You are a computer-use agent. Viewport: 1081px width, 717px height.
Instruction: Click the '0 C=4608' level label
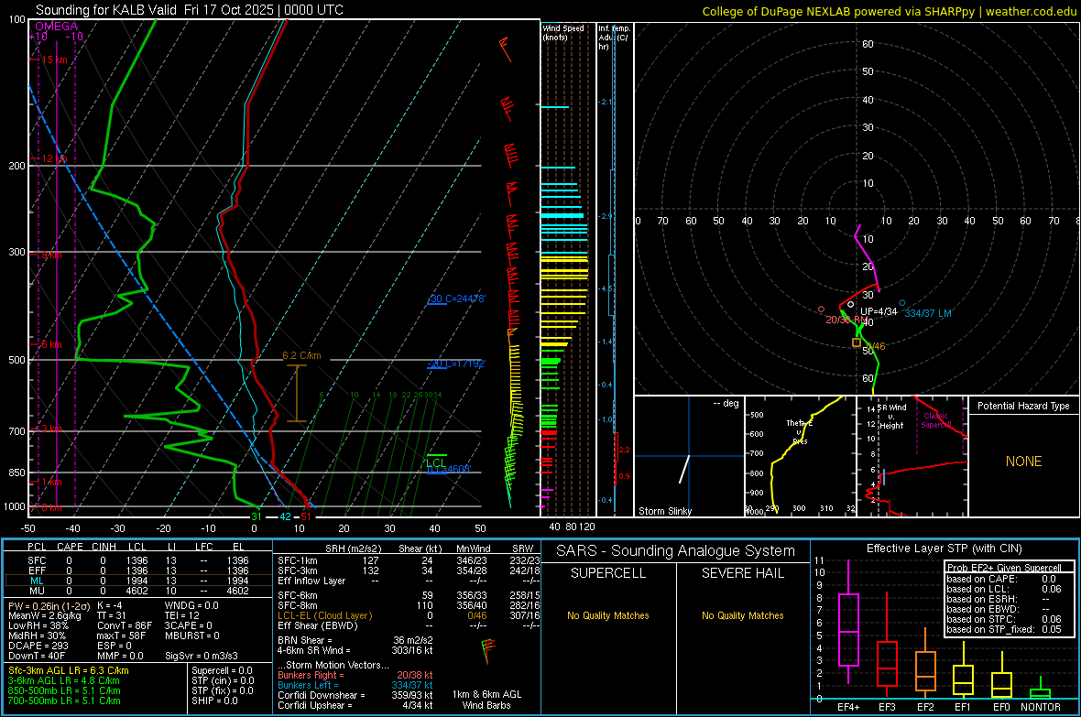448,469
